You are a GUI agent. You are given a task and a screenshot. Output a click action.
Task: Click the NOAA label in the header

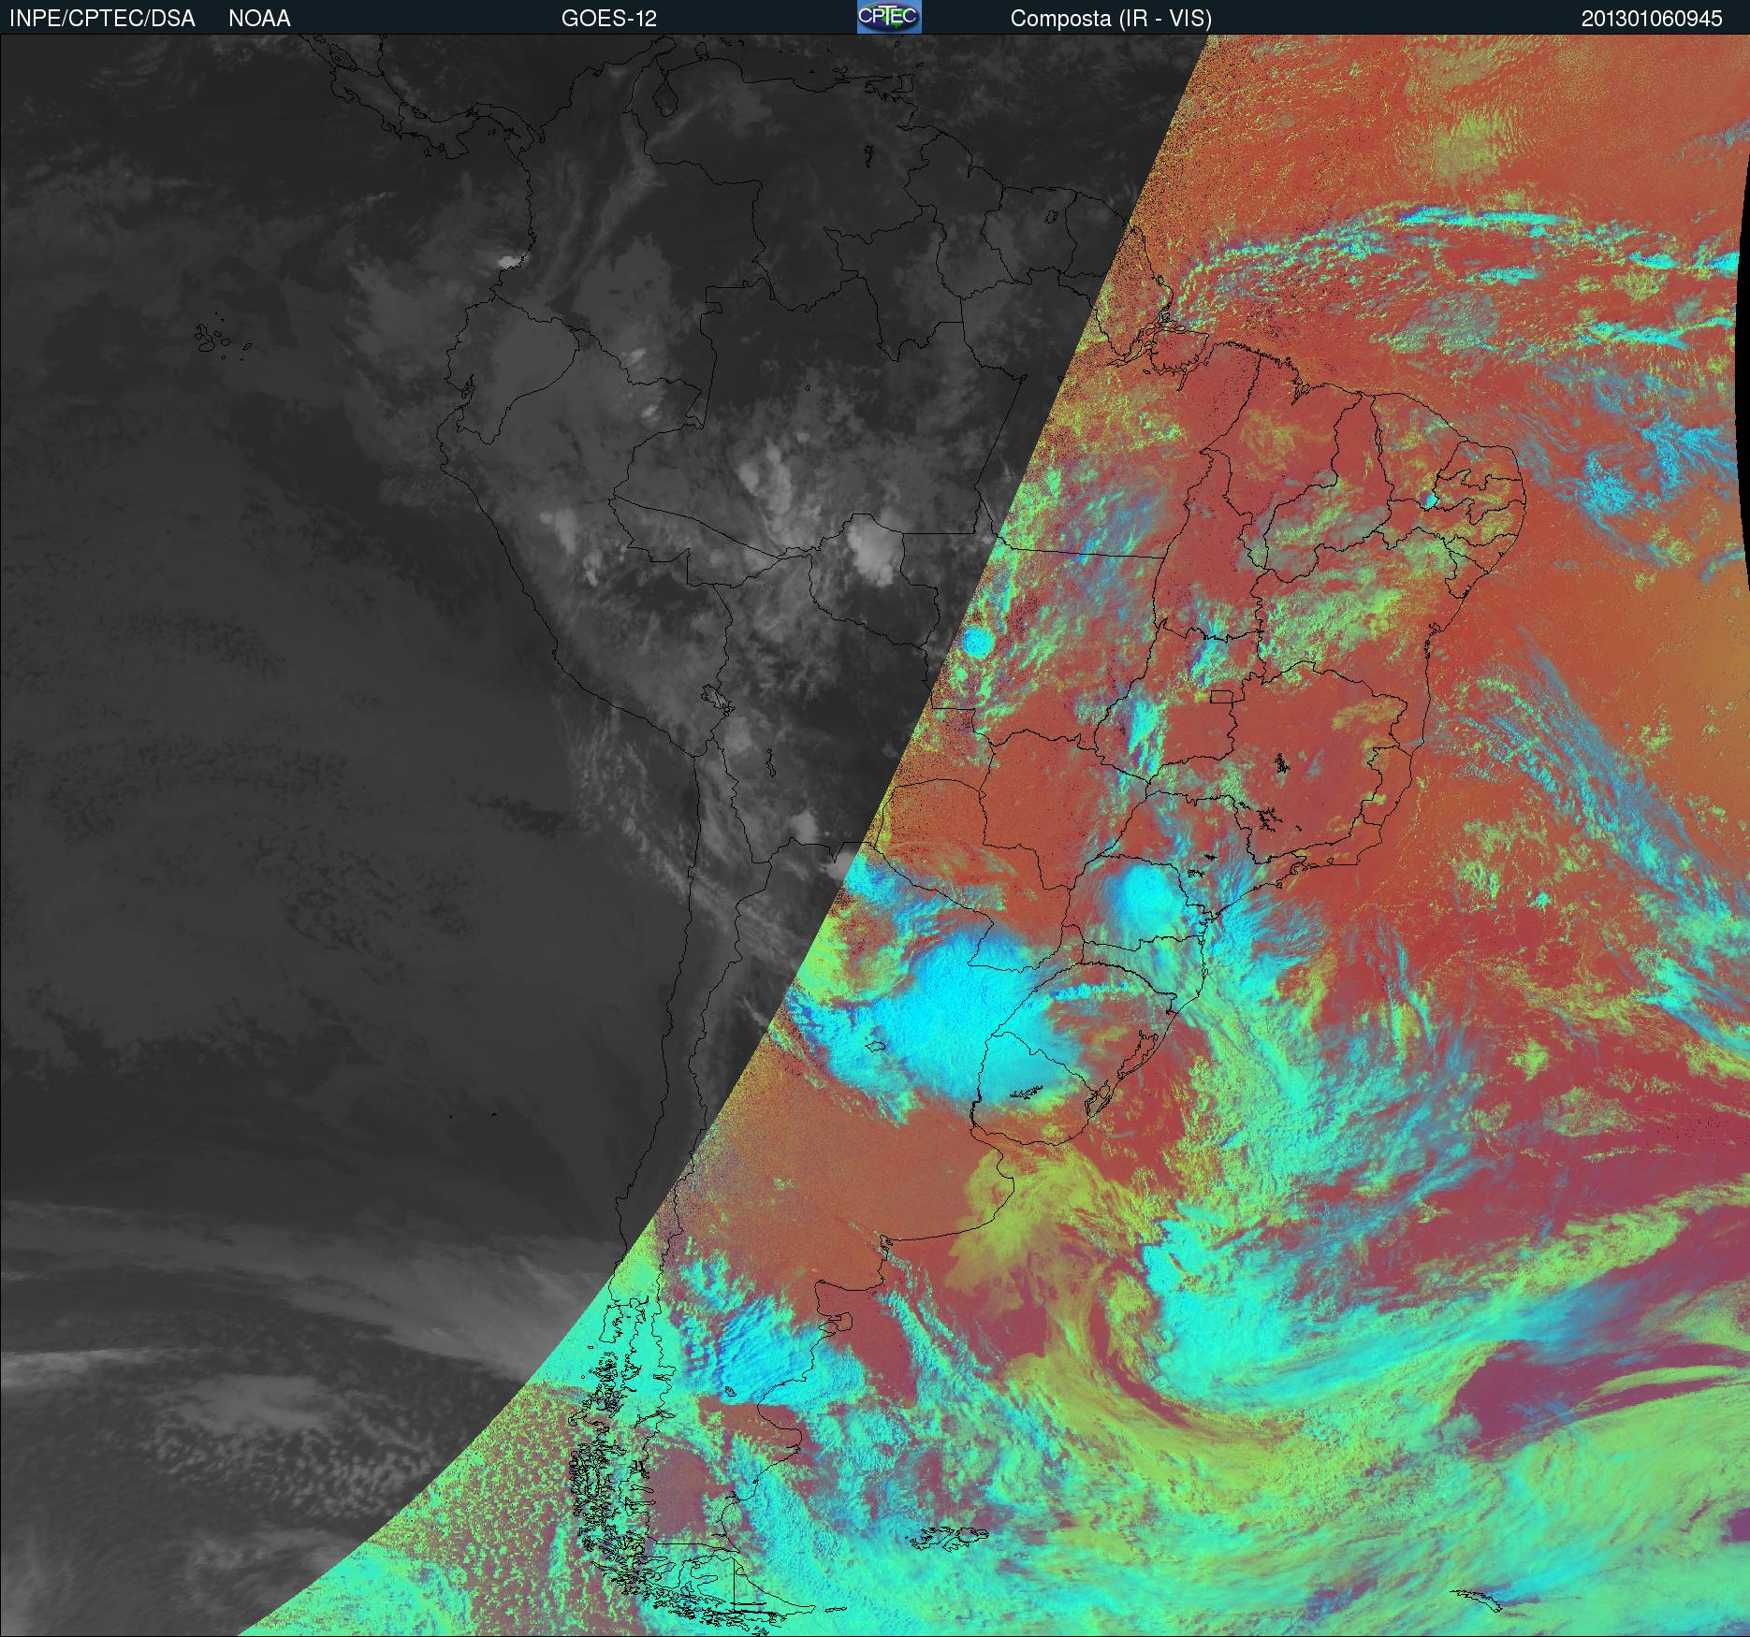(259, 19)
